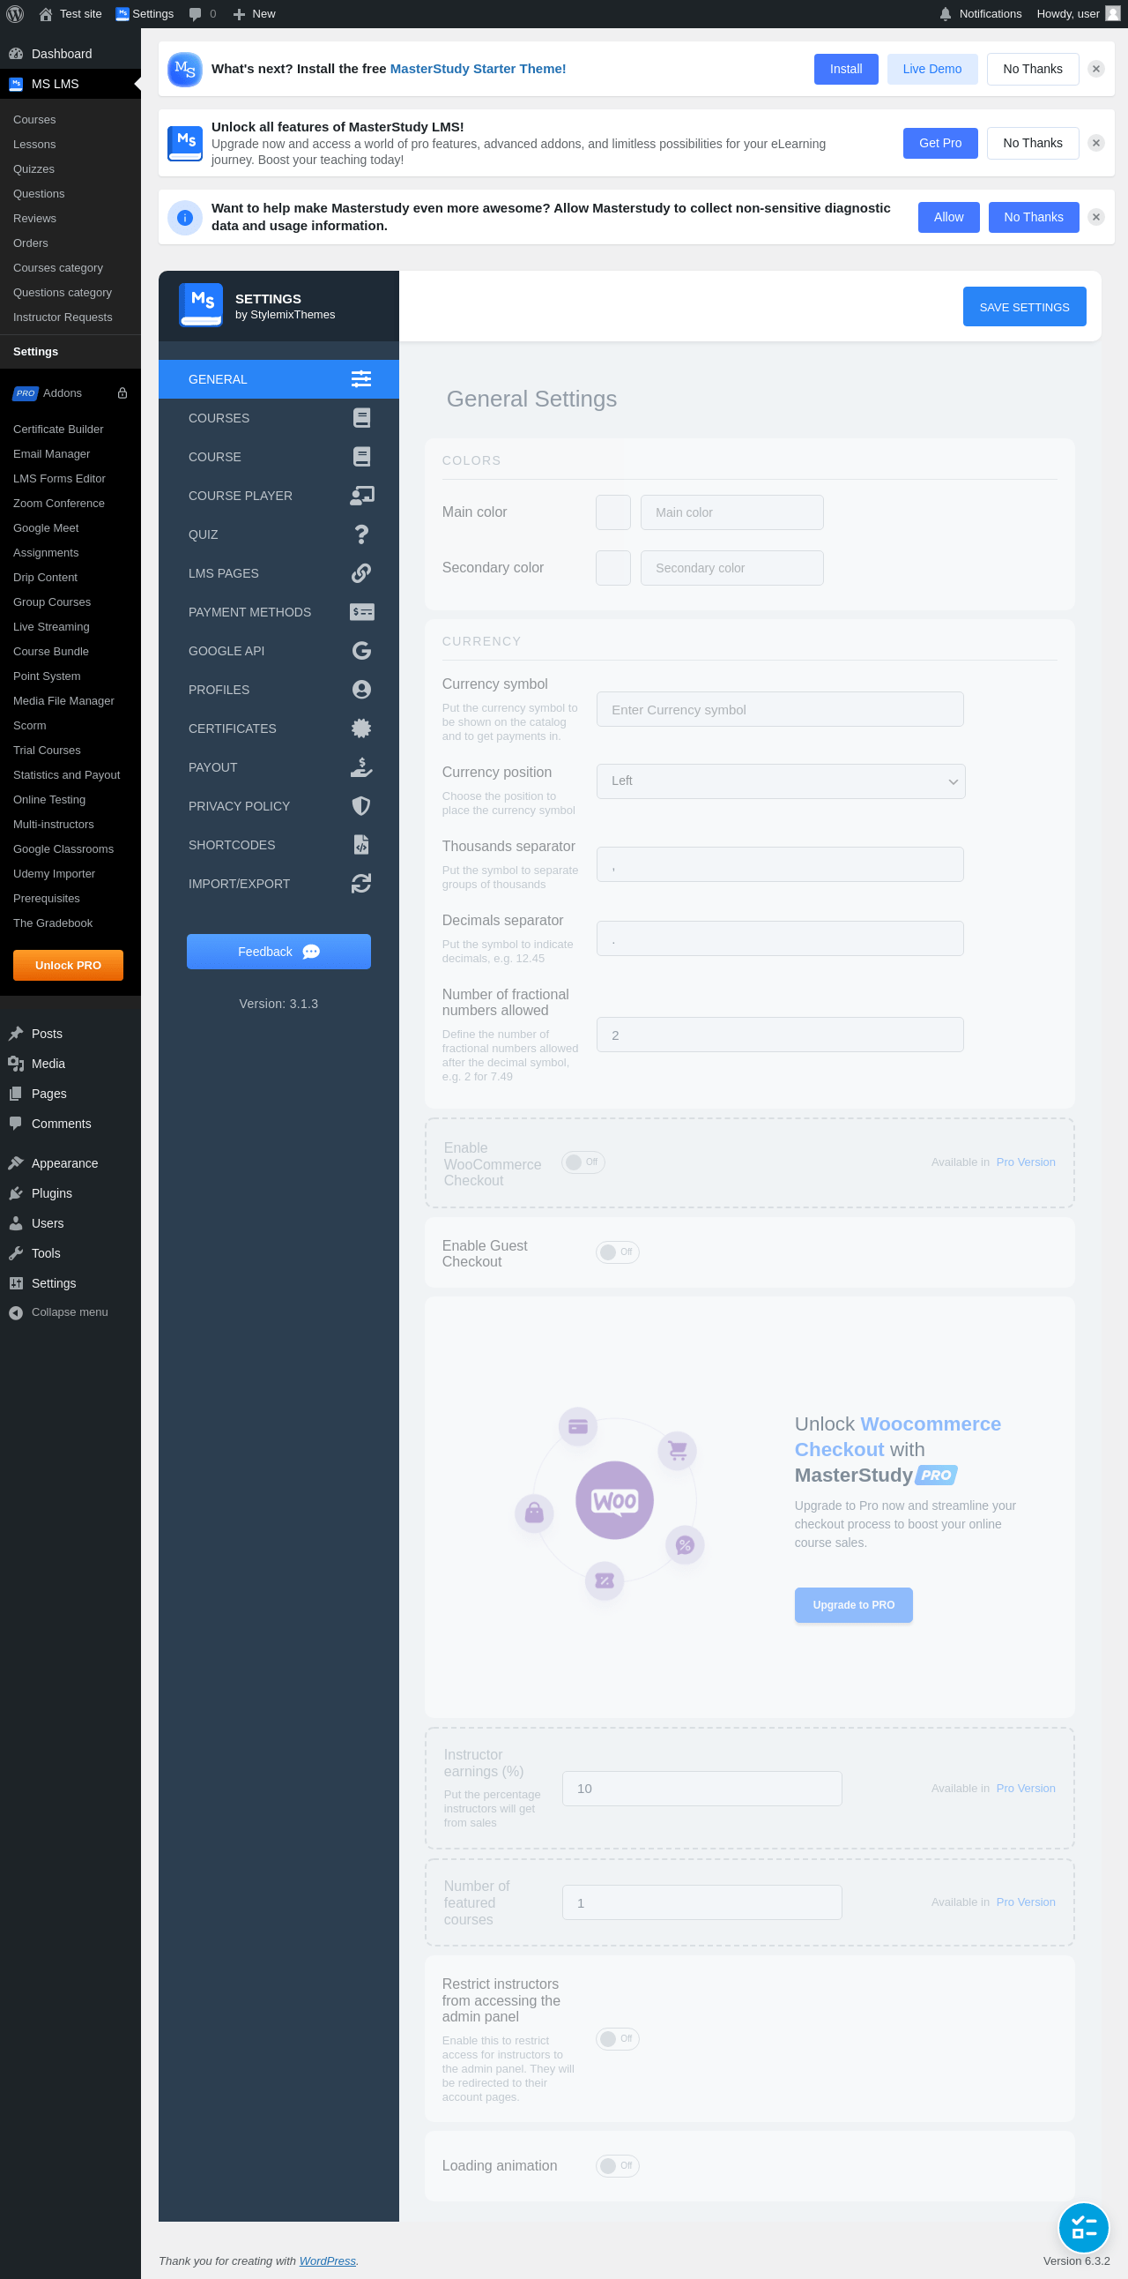The image size is (1128, 2279).
Task: Open the floating checklist button
Action: click(1084, 2229)
